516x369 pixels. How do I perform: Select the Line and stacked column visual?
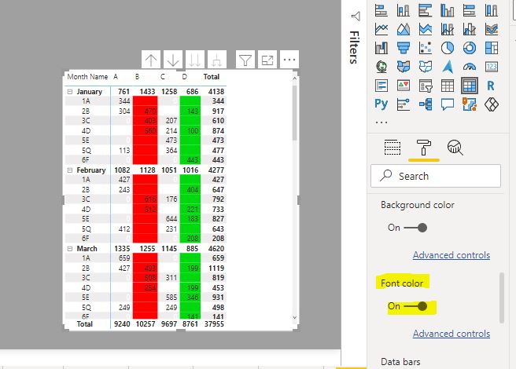click(448, 29)
